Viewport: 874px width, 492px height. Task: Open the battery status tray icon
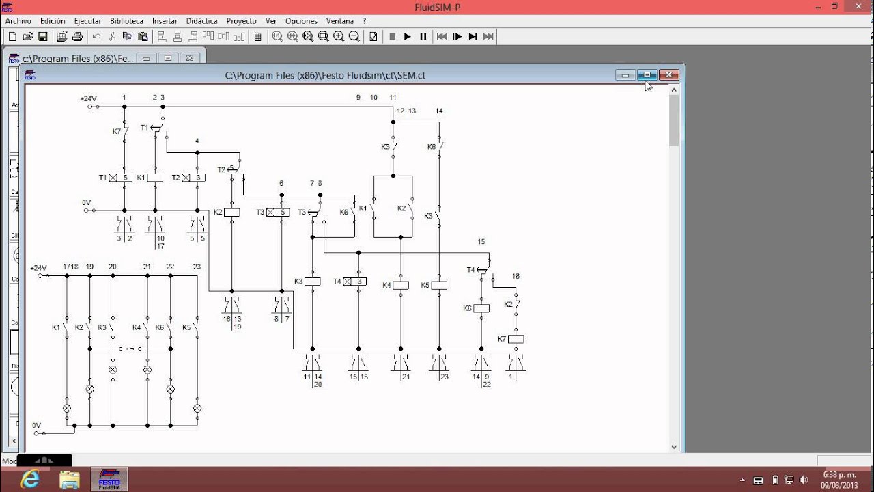click(775, 480)
